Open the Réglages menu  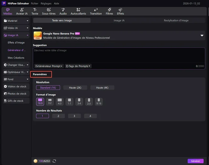(x=46, y=3)
